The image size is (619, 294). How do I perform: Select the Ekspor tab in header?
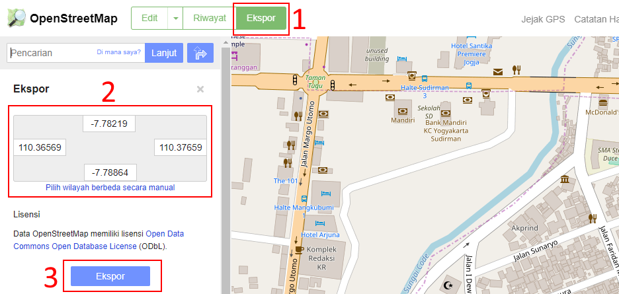[261, 18]
